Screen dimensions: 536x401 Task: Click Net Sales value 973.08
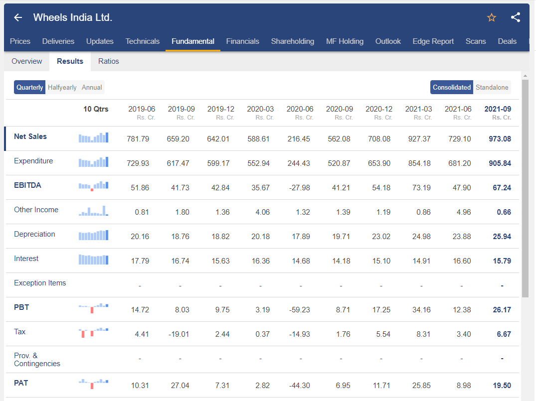(x=500, y=139)
